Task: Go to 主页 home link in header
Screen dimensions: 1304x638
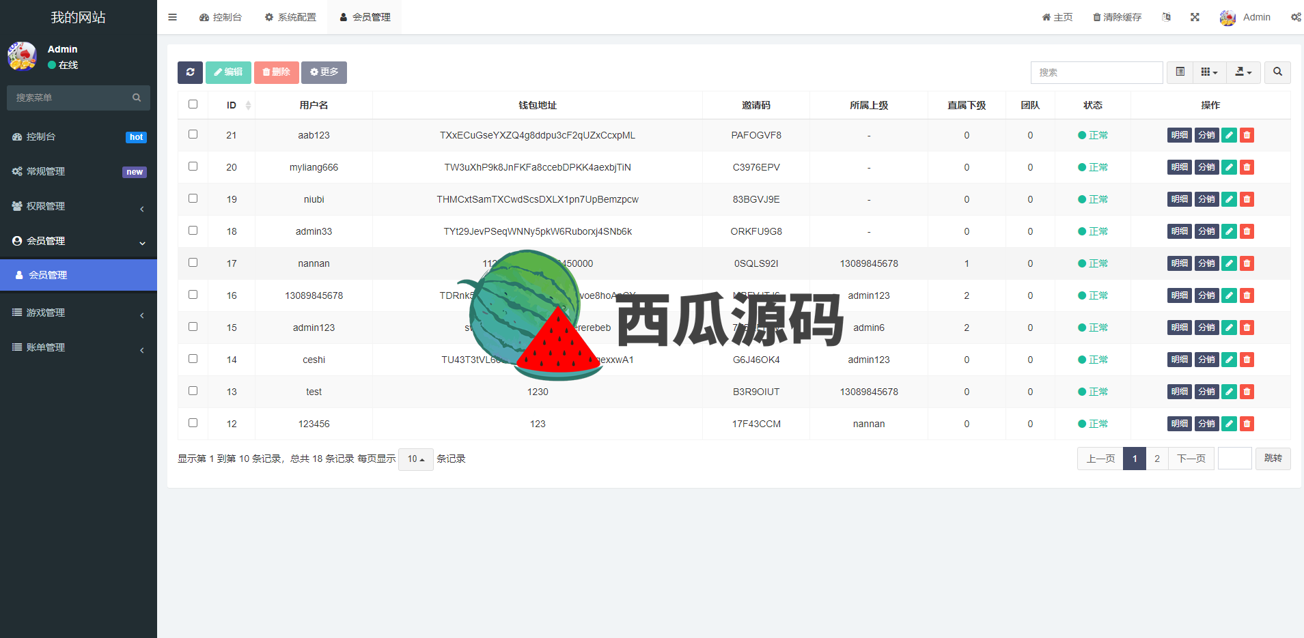Action: click(1057, 17)
